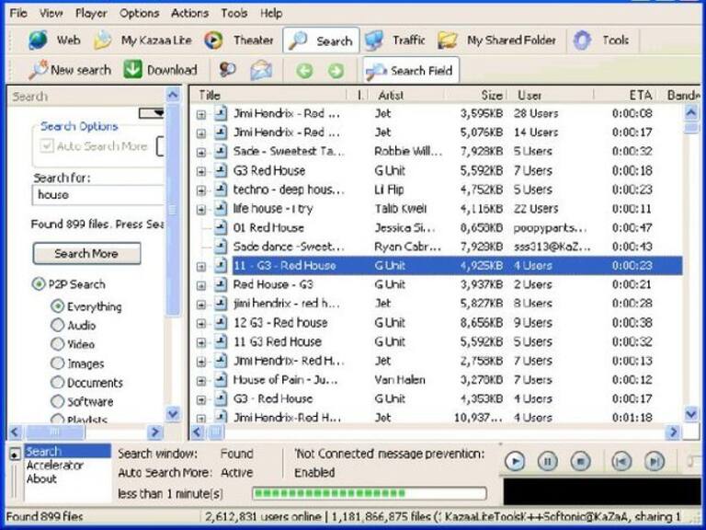
Task: Open the Traffic view icon
Action: point(374,40)
